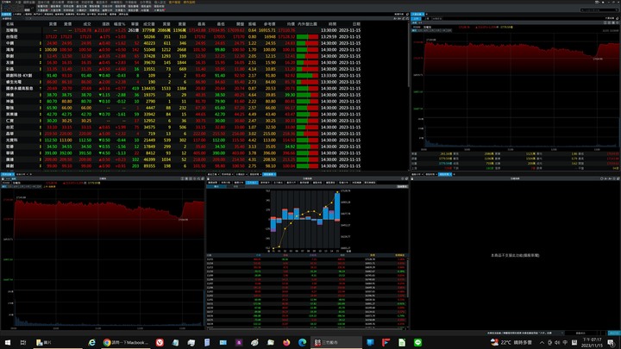This screenshot has height=349, width=621.
Task: Click the 134435 成交量 cell of 國泰永續高股息
Action: pos(148,88)
